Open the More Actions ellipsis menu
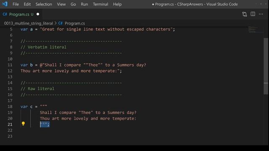This screenshot has width=269, height=151. click(x=261, y=14)
